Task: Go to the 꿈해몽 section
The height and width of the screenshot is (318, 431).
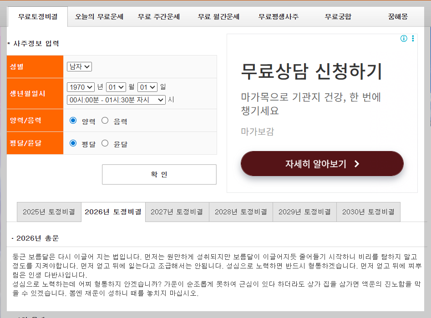Action: click(x=397, y=15)
